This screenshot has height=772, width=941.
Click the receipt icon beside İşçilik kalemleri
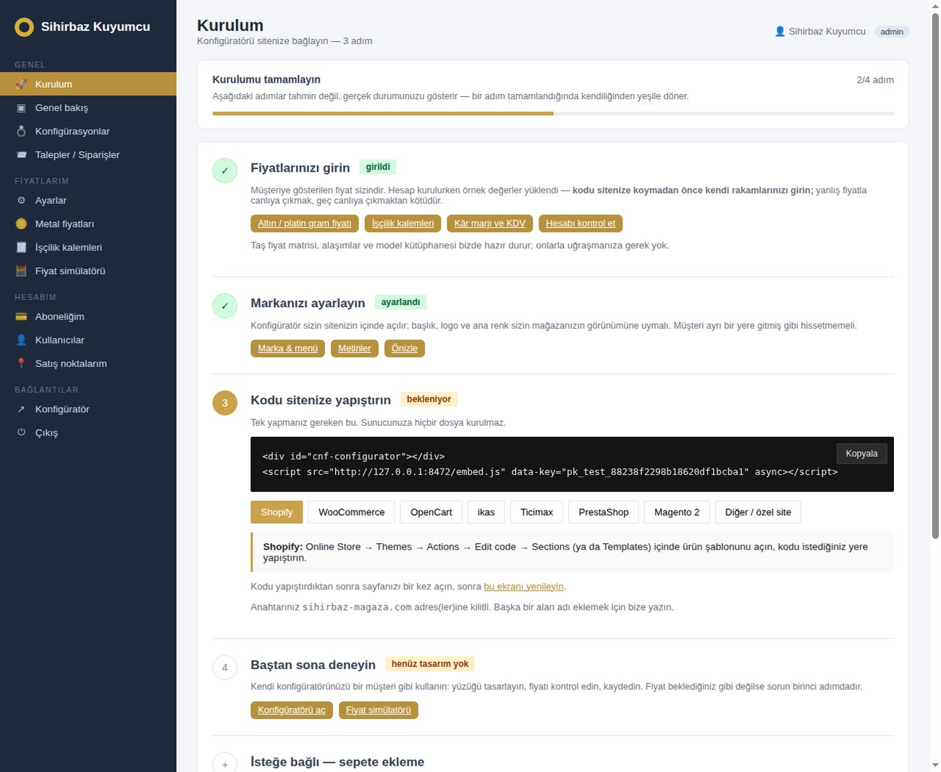21,248
